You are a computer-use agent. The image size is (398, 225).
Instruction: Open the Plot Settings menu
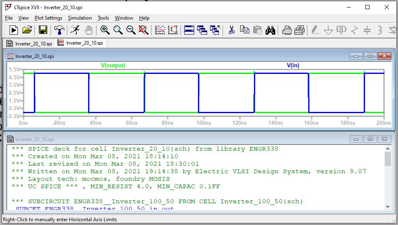click(48, 18)
